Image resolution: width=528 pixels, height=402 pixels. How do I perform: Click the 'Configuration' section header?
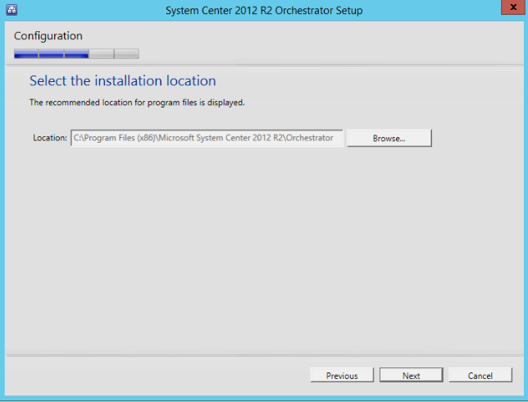48,36
